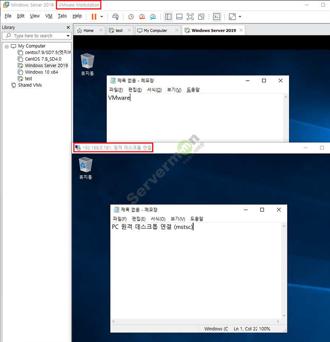
Task: Click the VMware Workstation logo in title bar
Action: [x=6, y=5]
